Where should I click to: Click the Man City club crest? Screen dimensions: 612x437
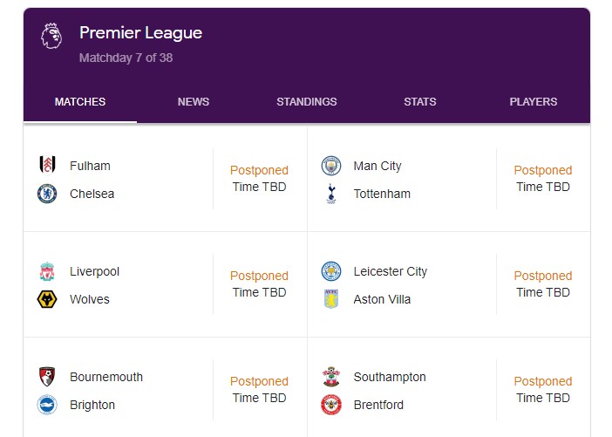pos(331,166)
